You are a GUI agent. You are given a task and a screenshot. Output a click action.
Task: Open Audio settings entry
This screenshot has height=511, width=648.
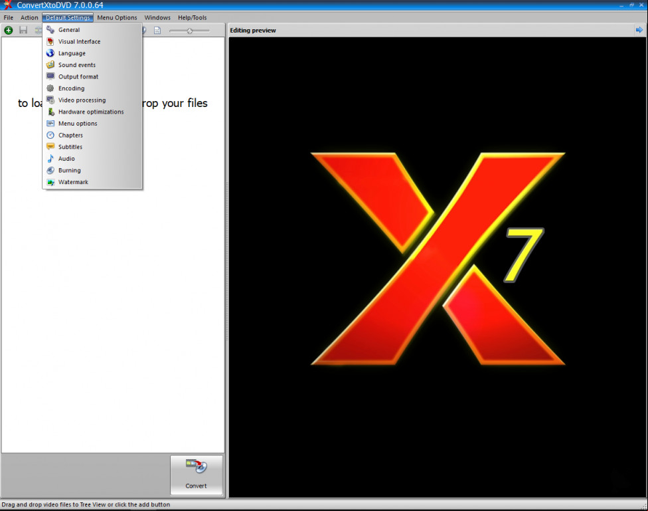(92, 158)
